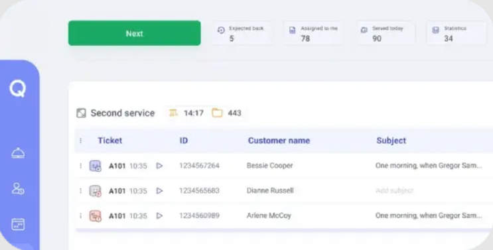The image size is (493, 250).
Task: Click customer name Dianne Russell
Action: click(x=270, y=190)
